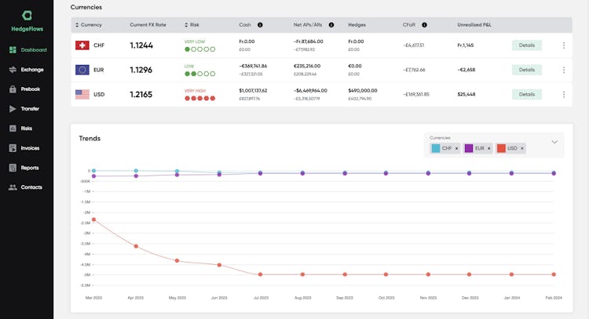Click the Cash column info icon
The width and height of the screenshot is (589, 319).
260,25
